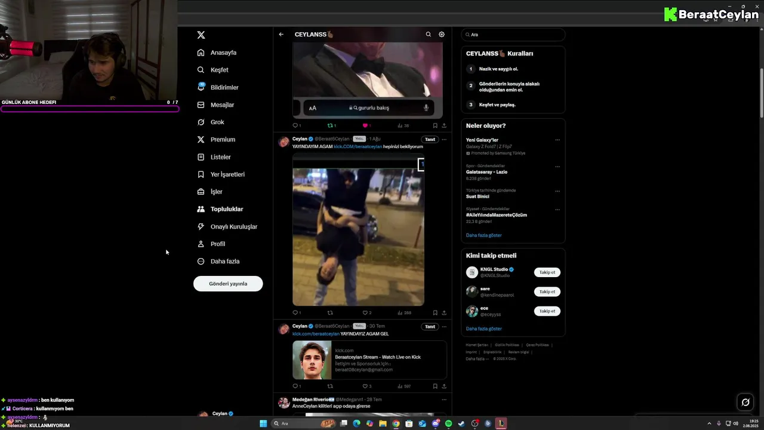Open Mesajlar in the sidebar
The width and height of the screenshot is (764, 430).
pyautogui.click(x=215, y=105)
